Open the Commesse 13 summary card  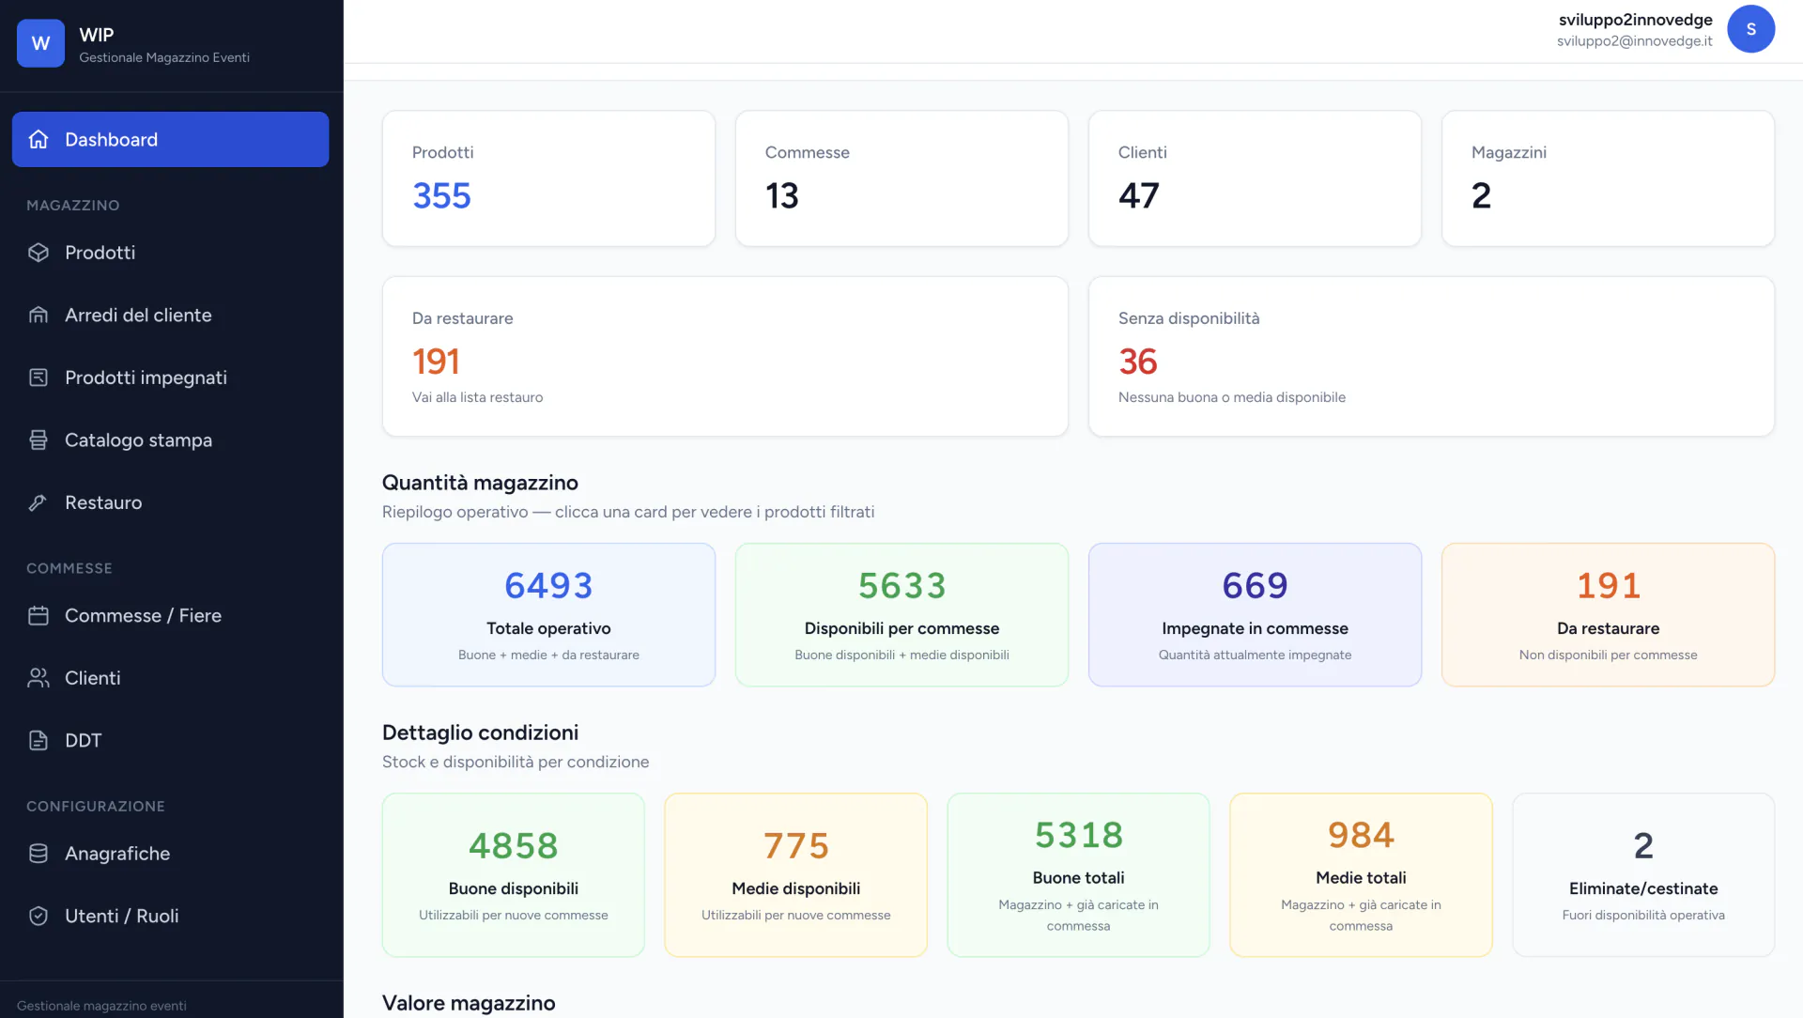click(901, 178)
